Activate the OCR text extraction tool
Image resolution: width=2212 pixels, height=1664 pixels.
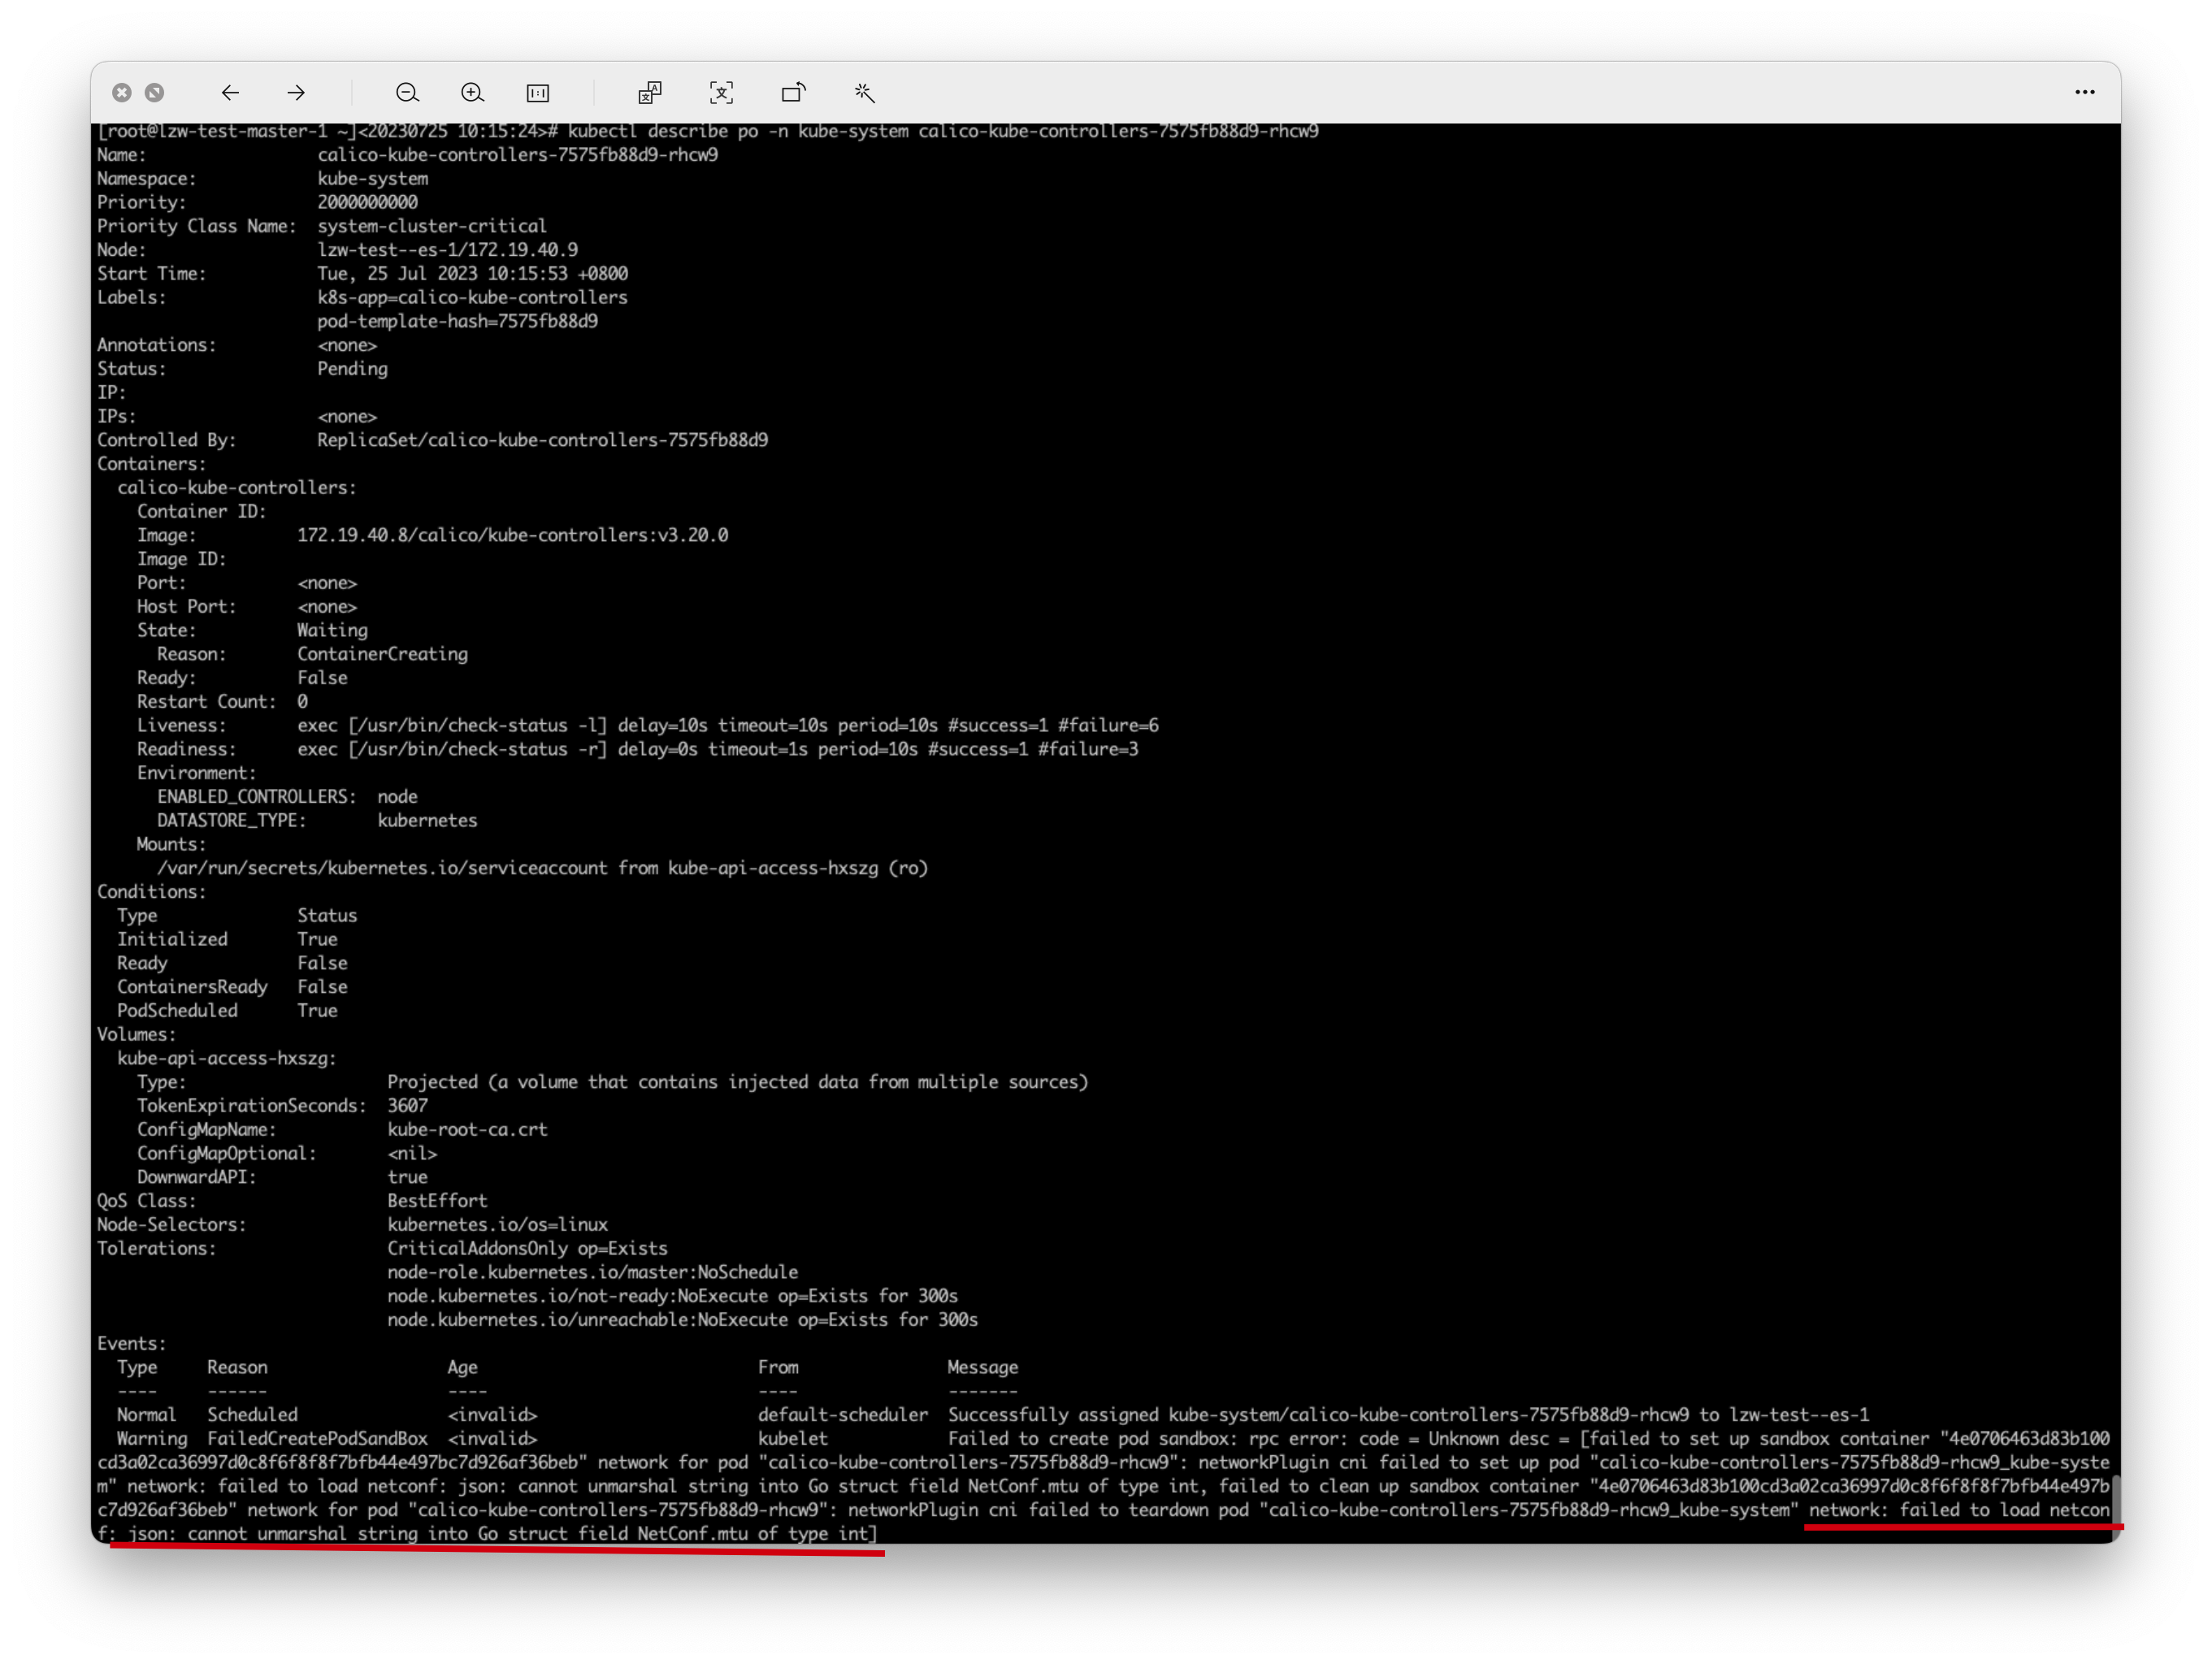coord(722,92)
